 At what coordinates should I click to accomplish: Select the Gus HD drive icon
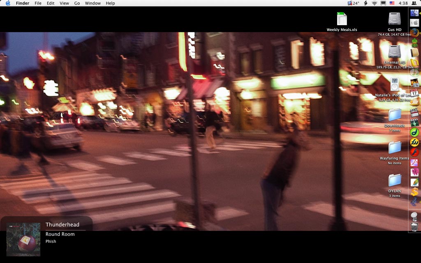tap(394, 19)
